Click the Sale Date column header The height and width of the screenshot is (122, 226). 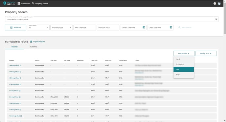point(54,61)
